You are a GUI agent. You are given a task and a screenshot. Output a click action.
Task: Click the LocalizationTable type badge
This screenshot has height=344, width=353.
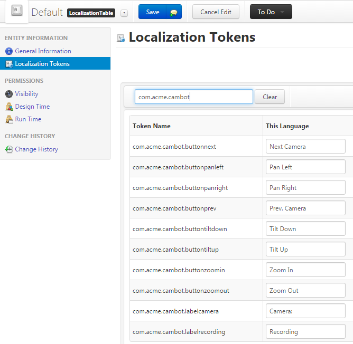point(91,13)
